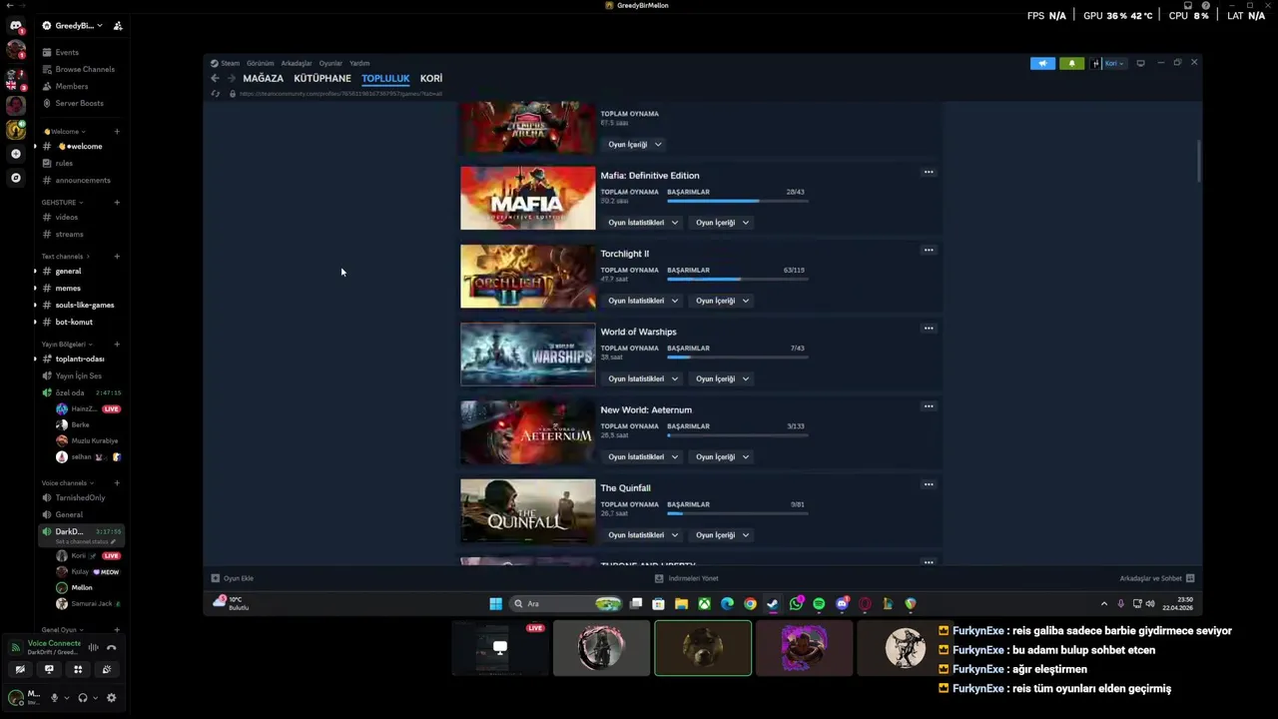Open Discord direct messages home icon
Screen dimensions: 1278x719
tap(15, 26)
